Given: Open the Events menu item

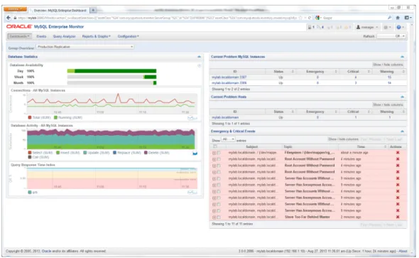Looking at the screenshot, I should point(41,36).
